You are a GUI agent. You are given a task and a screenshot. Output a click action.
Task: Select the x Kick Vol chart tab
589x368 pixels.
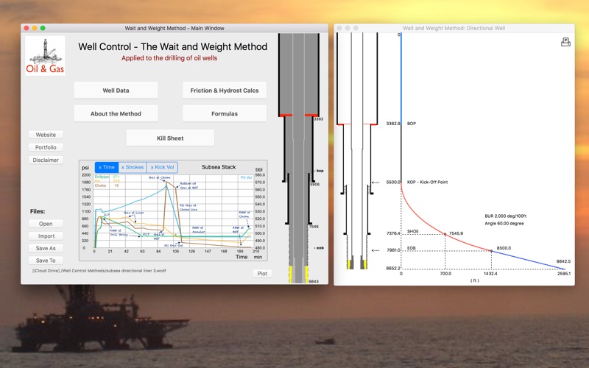coord(162,167)
